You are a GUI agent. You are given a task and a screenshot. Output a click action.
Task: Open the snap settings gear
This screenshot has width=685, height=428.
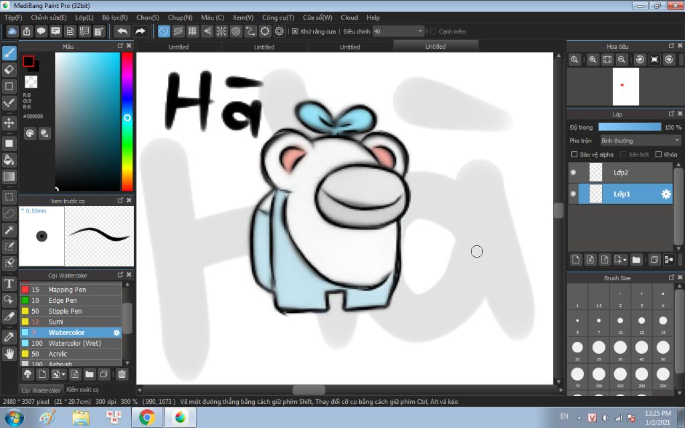click(x=279, y=31)
